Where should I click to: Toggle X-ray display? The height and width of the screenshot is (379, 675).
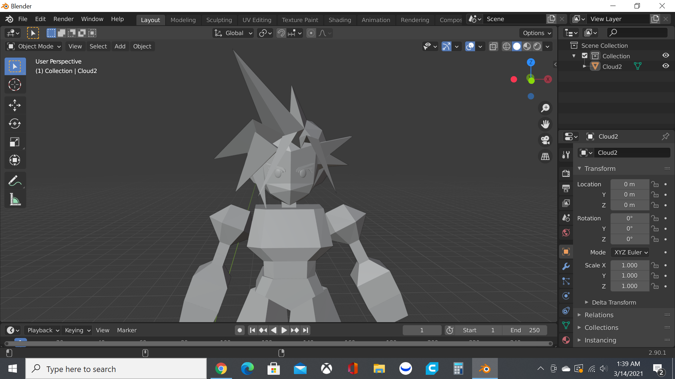(494, 46)
